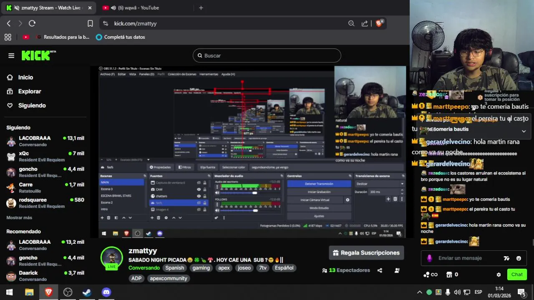Screen dimensions: 534x300
Task: Send message with green Chat button
Action: point(517,275)
